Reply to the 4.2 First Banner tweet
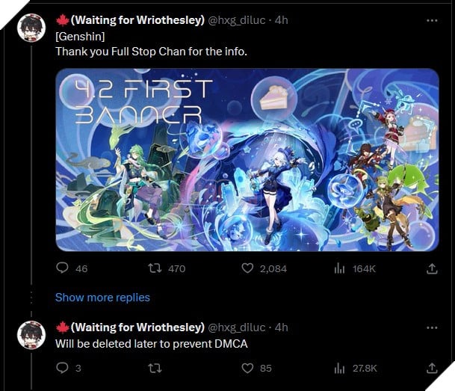This screenshot has height=391, width=455. pyautogui.click(x=63, y=268)
